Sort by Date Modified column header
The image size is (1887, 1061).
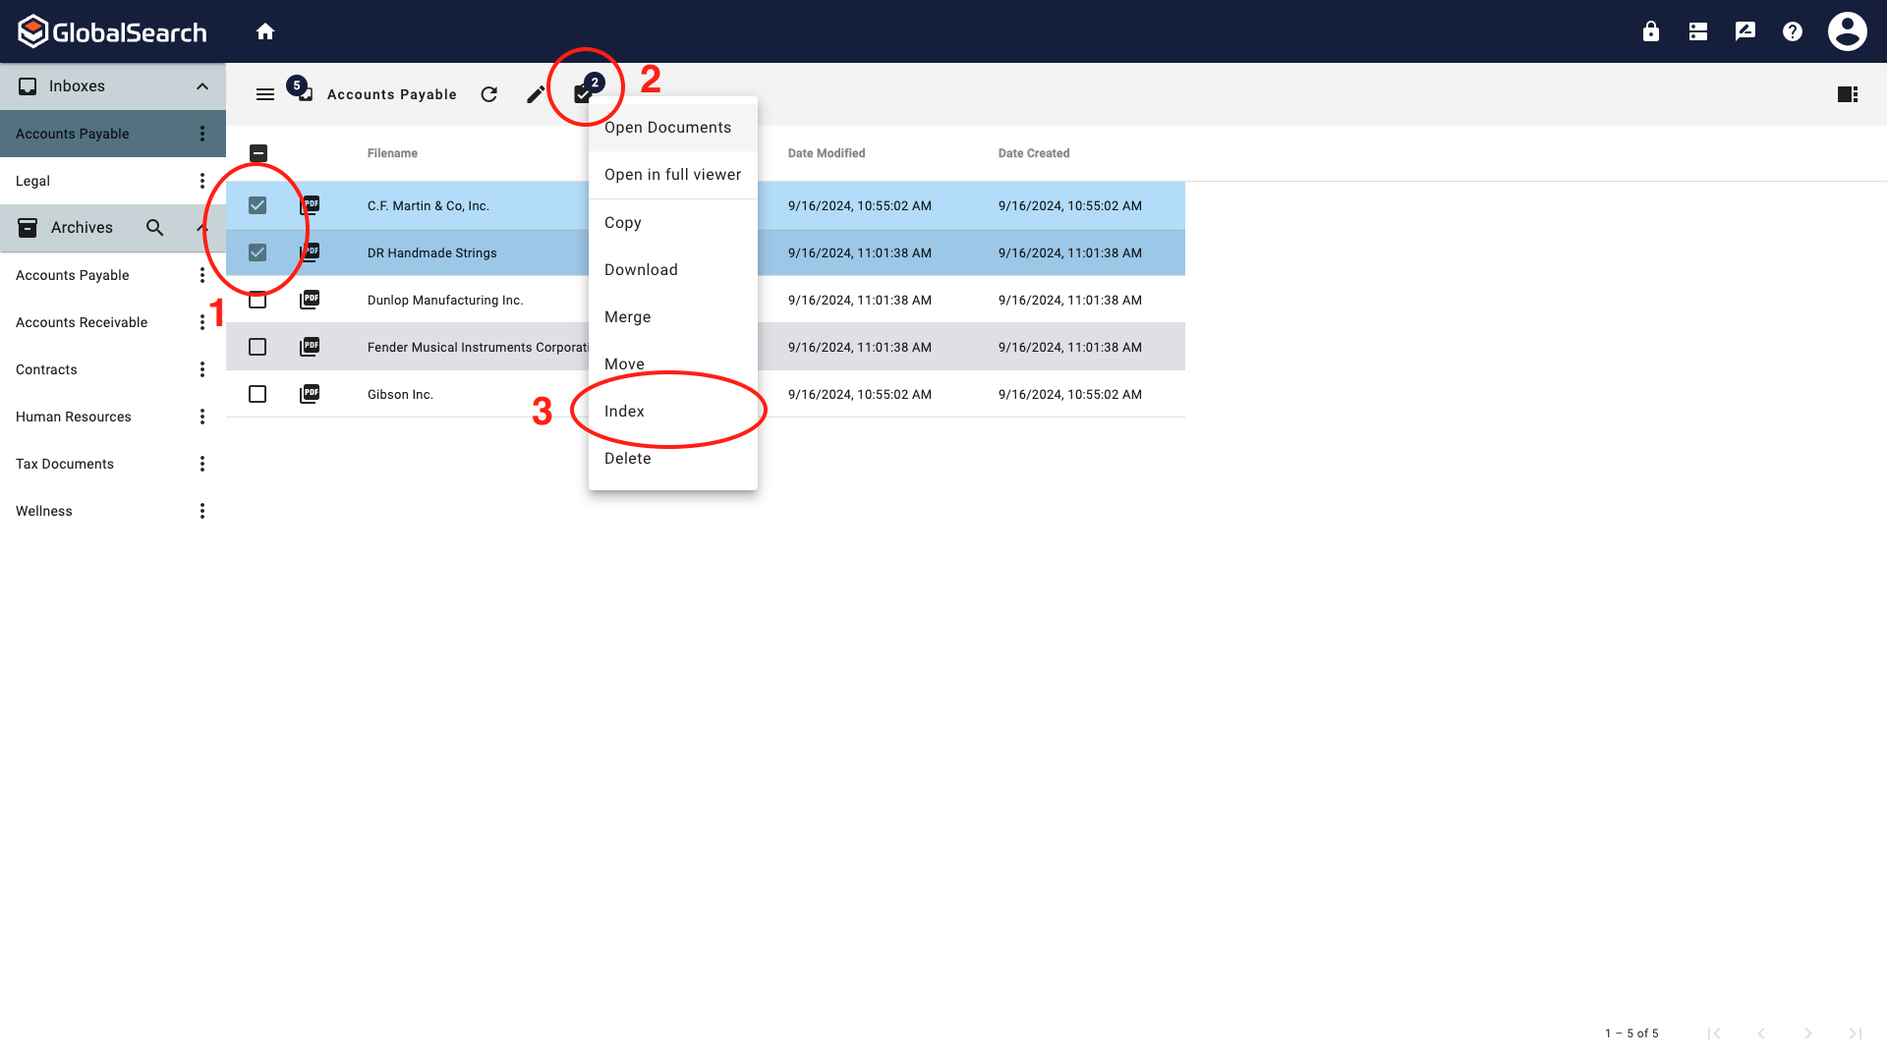tap(827, 153)
